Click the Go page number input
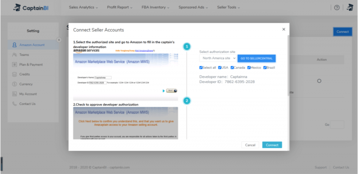This screenshot has height=174, width=358. click(x=337, y=125)
